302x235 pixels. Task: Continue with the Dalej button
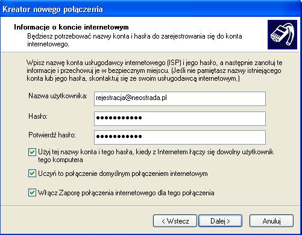[x=220, y=221]
